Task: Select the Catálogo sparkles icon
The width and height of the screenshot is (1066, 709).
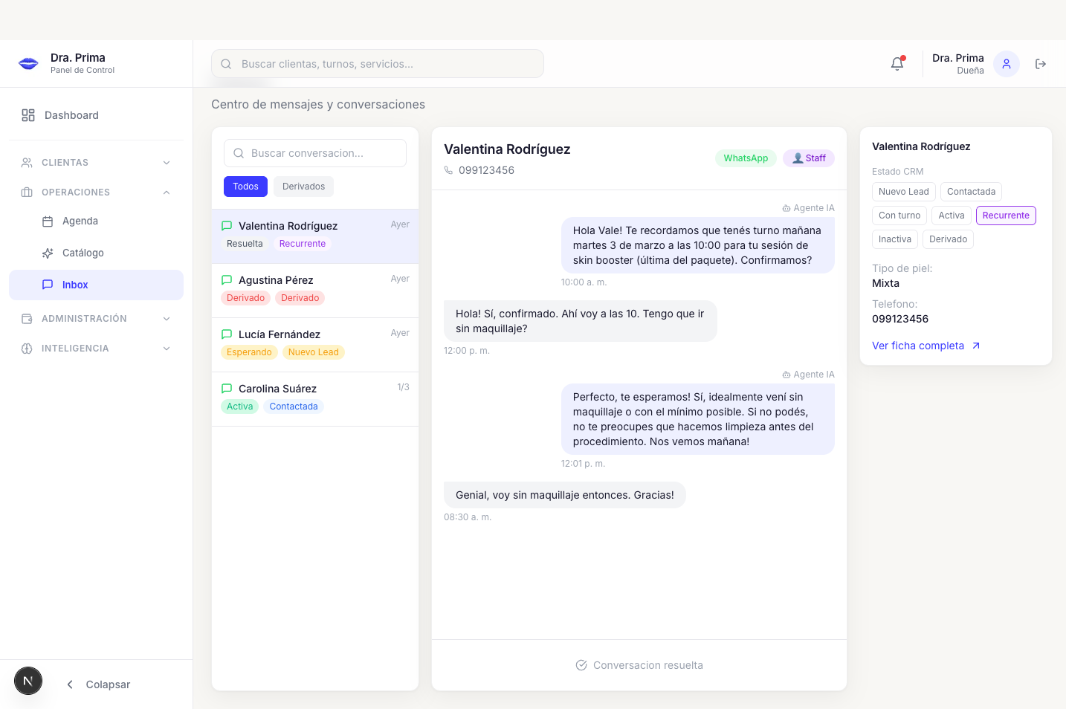Action: (48, 253)
